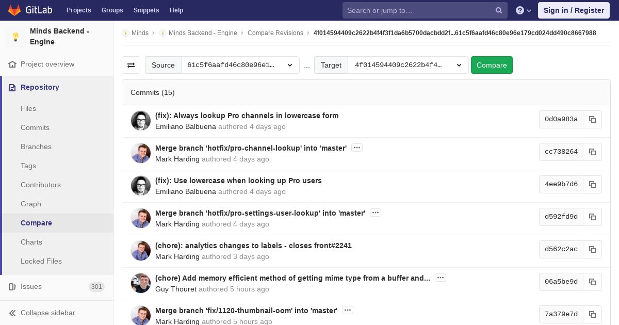The width and height of the screenshot is (619, 325).
Task: Open the Groups menu in top bar
Action: pos(112,10)
